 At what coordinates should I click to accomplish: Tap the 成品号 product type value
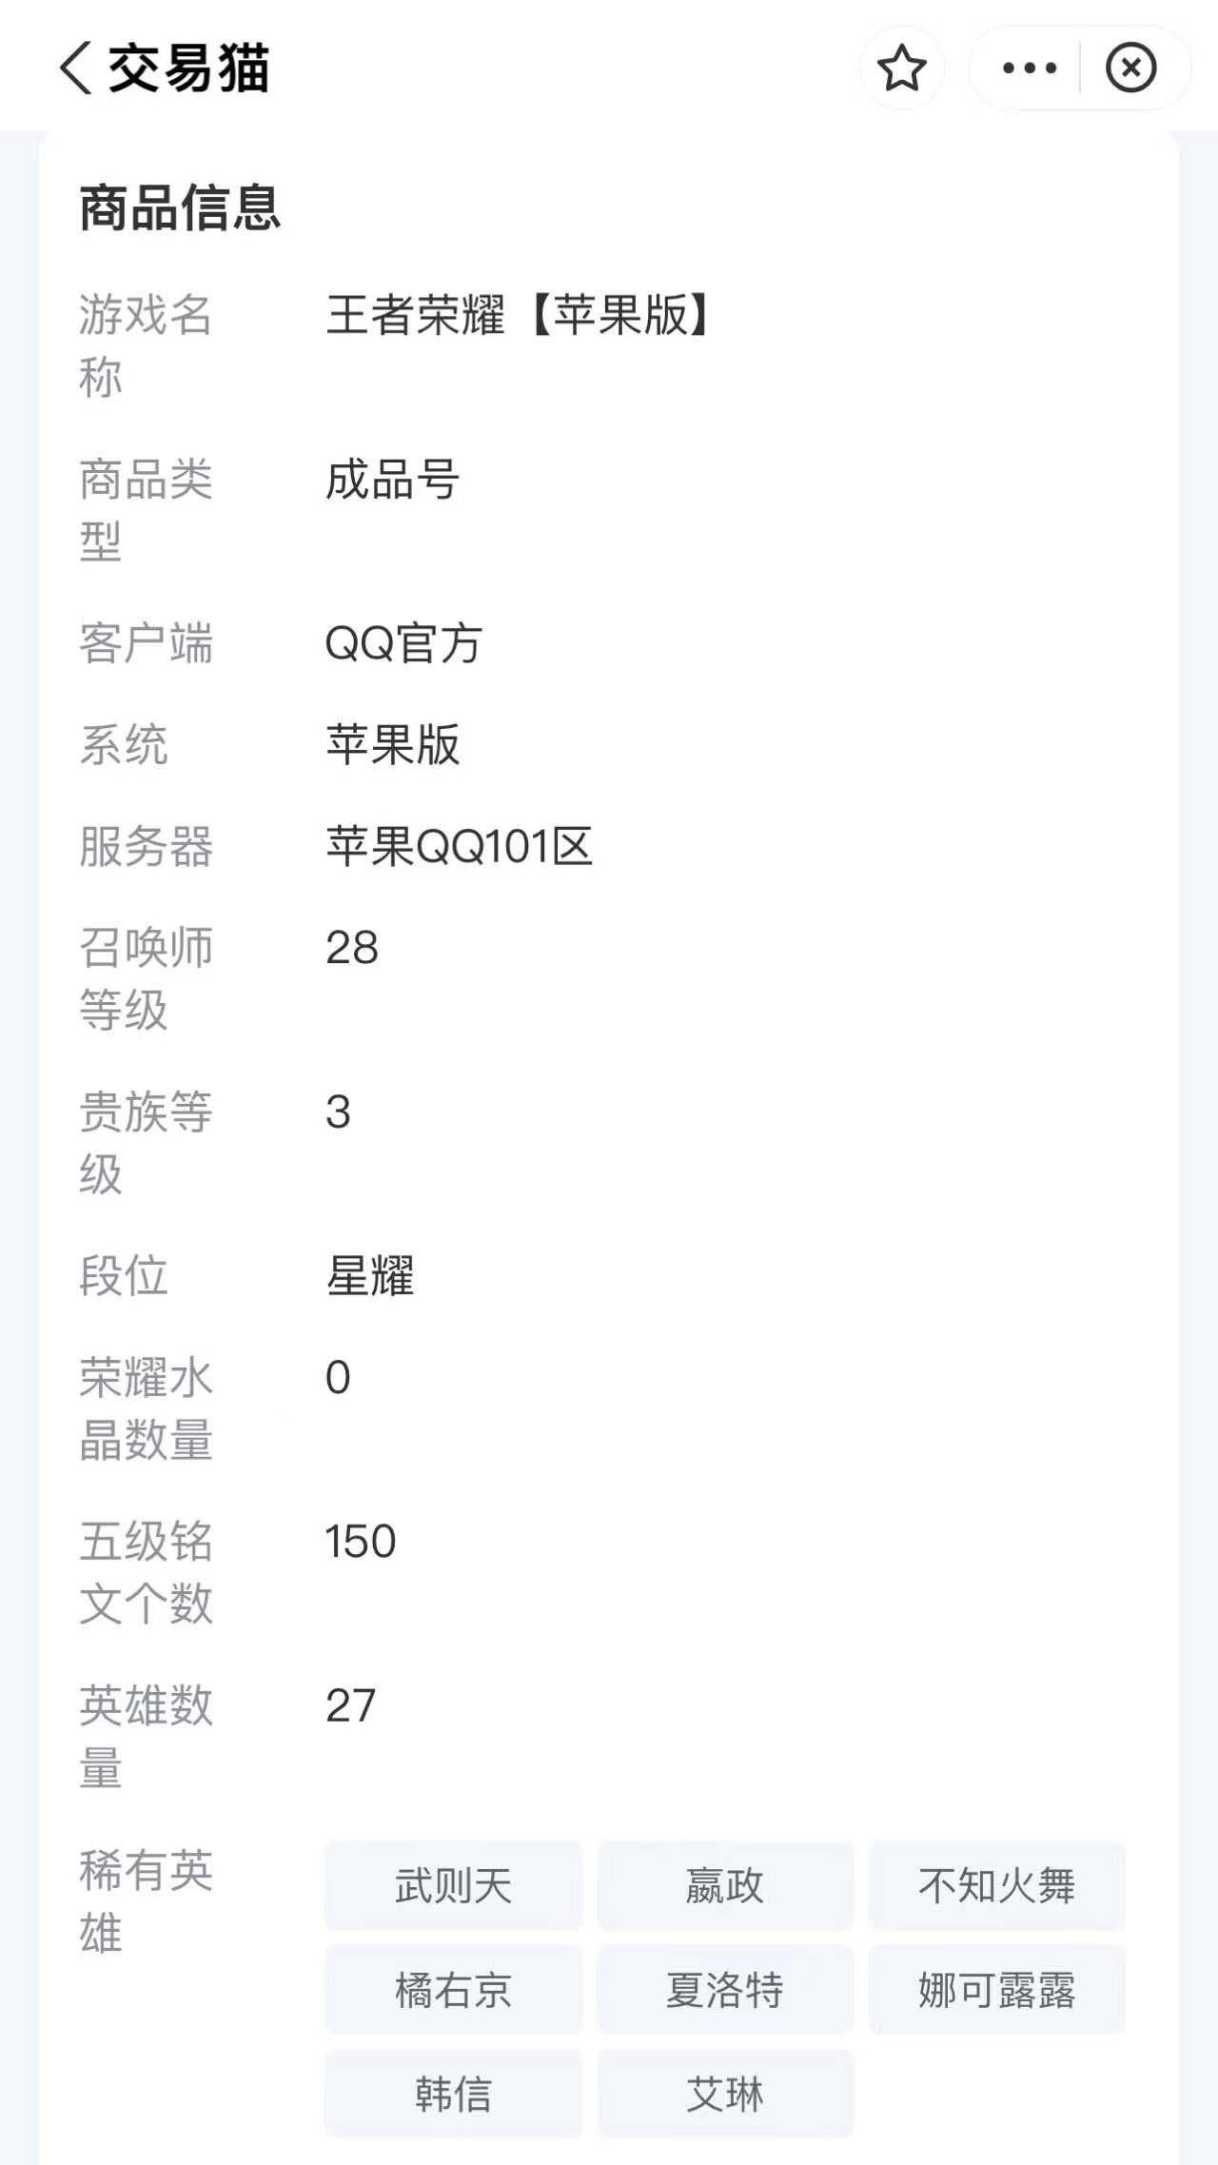coord(392,480)
